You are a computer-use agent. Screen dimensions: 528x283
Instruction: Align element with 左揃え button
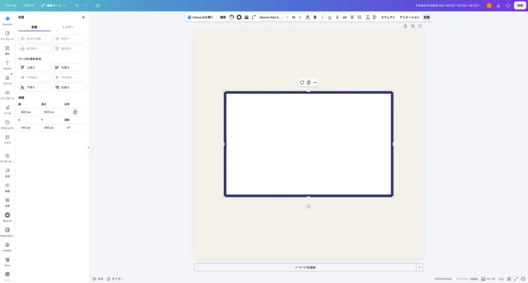[x=69, y=68]
